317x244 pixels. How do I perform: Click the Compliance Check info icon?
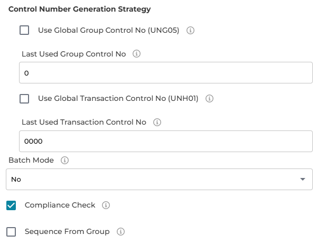coord(106,205)
